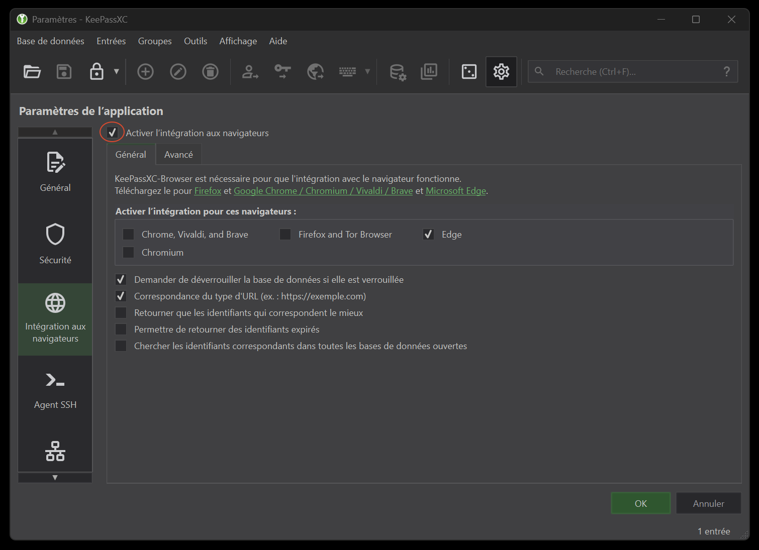The image size is (759, 550).
Task: Perform auto-type with the keyboard icon
Action: tap(347, 72)
